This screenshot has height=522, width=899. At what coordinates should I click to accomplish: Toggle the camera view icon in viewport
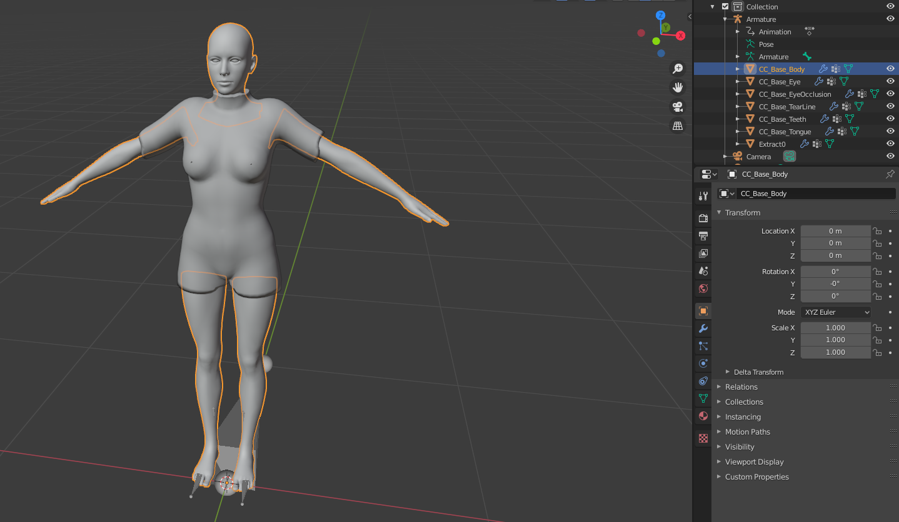point(678,107)
